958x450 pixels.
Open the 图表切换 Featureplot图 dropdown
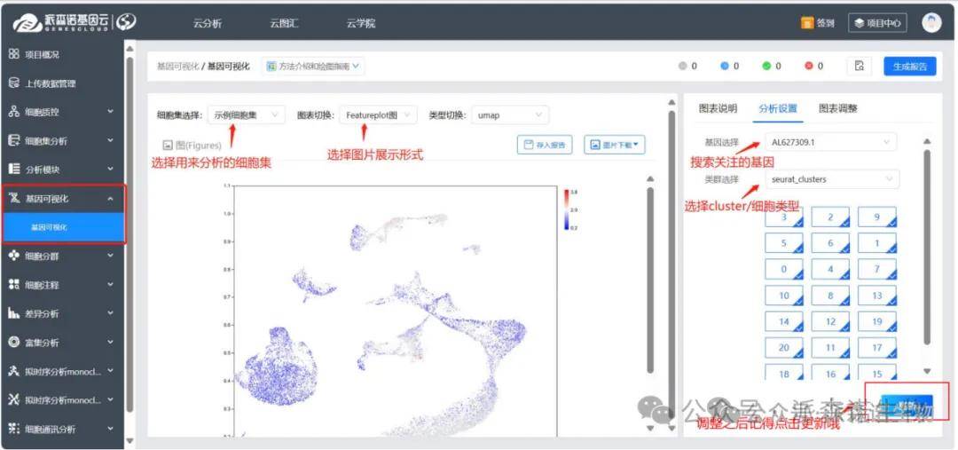point(378,115)
